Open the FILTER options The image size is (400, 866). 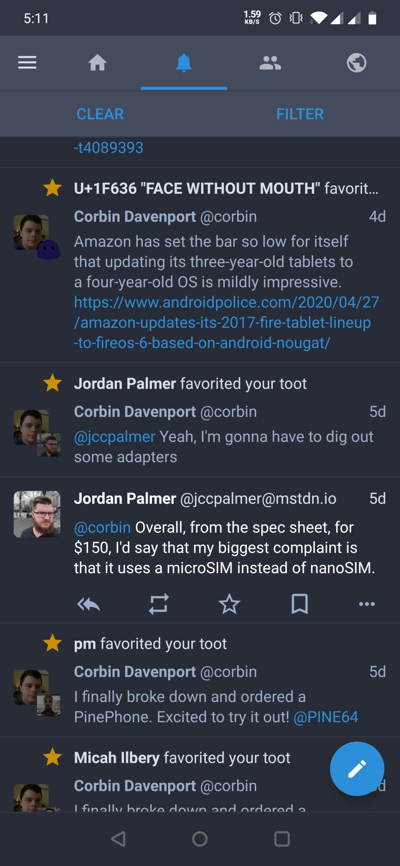pos(300,114)
